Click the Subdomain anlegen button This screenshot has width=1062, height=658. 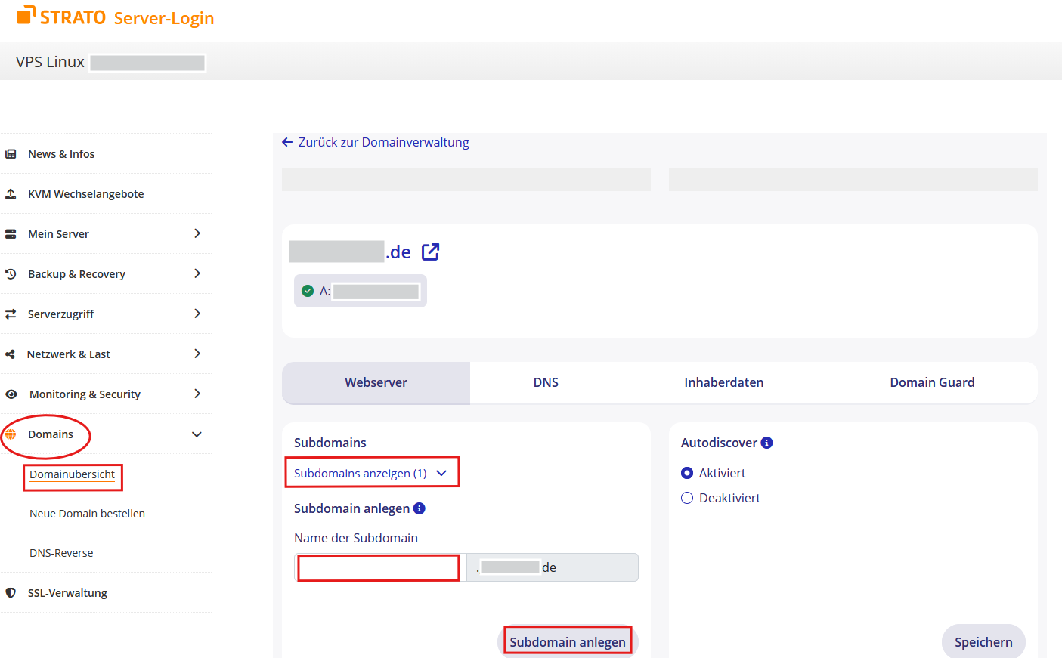568,641
